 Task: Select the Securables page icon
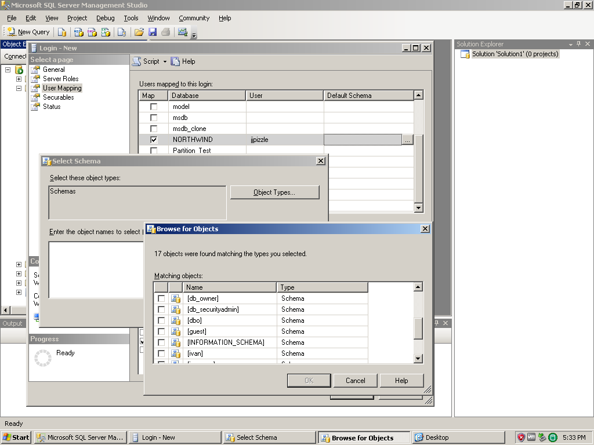35,97
